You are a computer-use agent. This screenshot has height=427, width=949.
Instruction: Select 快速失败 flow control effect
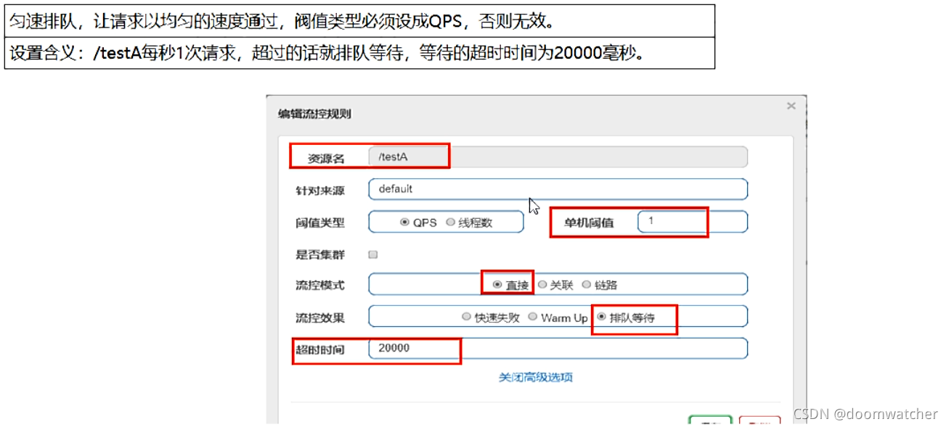(x=467, y=316)
